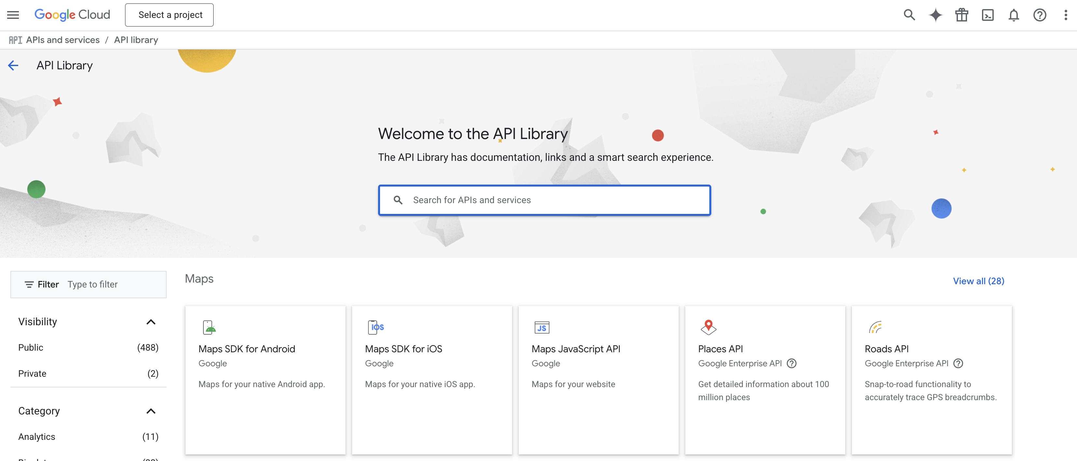Click the Maps SDK for Android icon

pyautogui.click(x=209, y=328)
